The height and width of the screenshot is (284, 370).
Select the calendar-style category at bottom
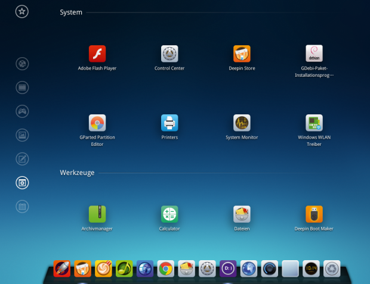(x=22, y=207)
